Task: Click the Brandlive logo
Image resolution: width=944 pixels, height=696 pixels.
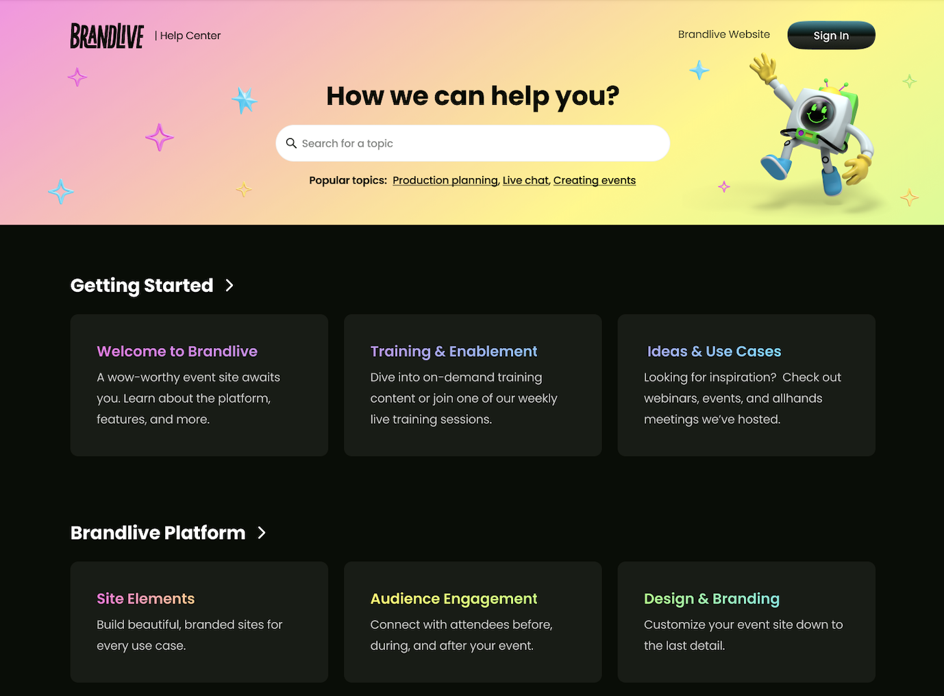Action: [107, 36]
